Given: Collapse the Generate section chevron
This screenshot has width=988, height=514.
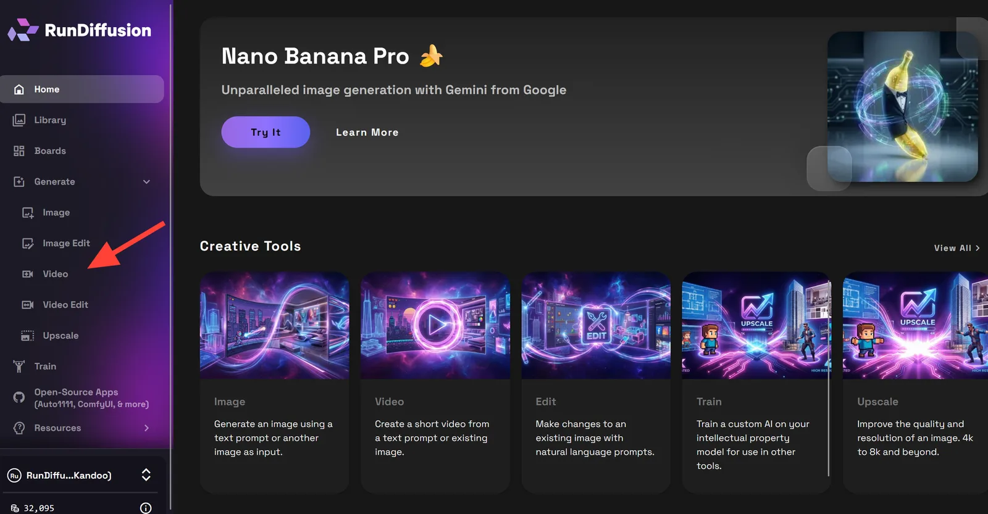Looking at the screenshot, I should [x=146, y=181].
